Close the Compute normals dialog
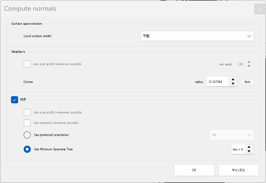Screen dimensions: 266x183 point(260,9)
